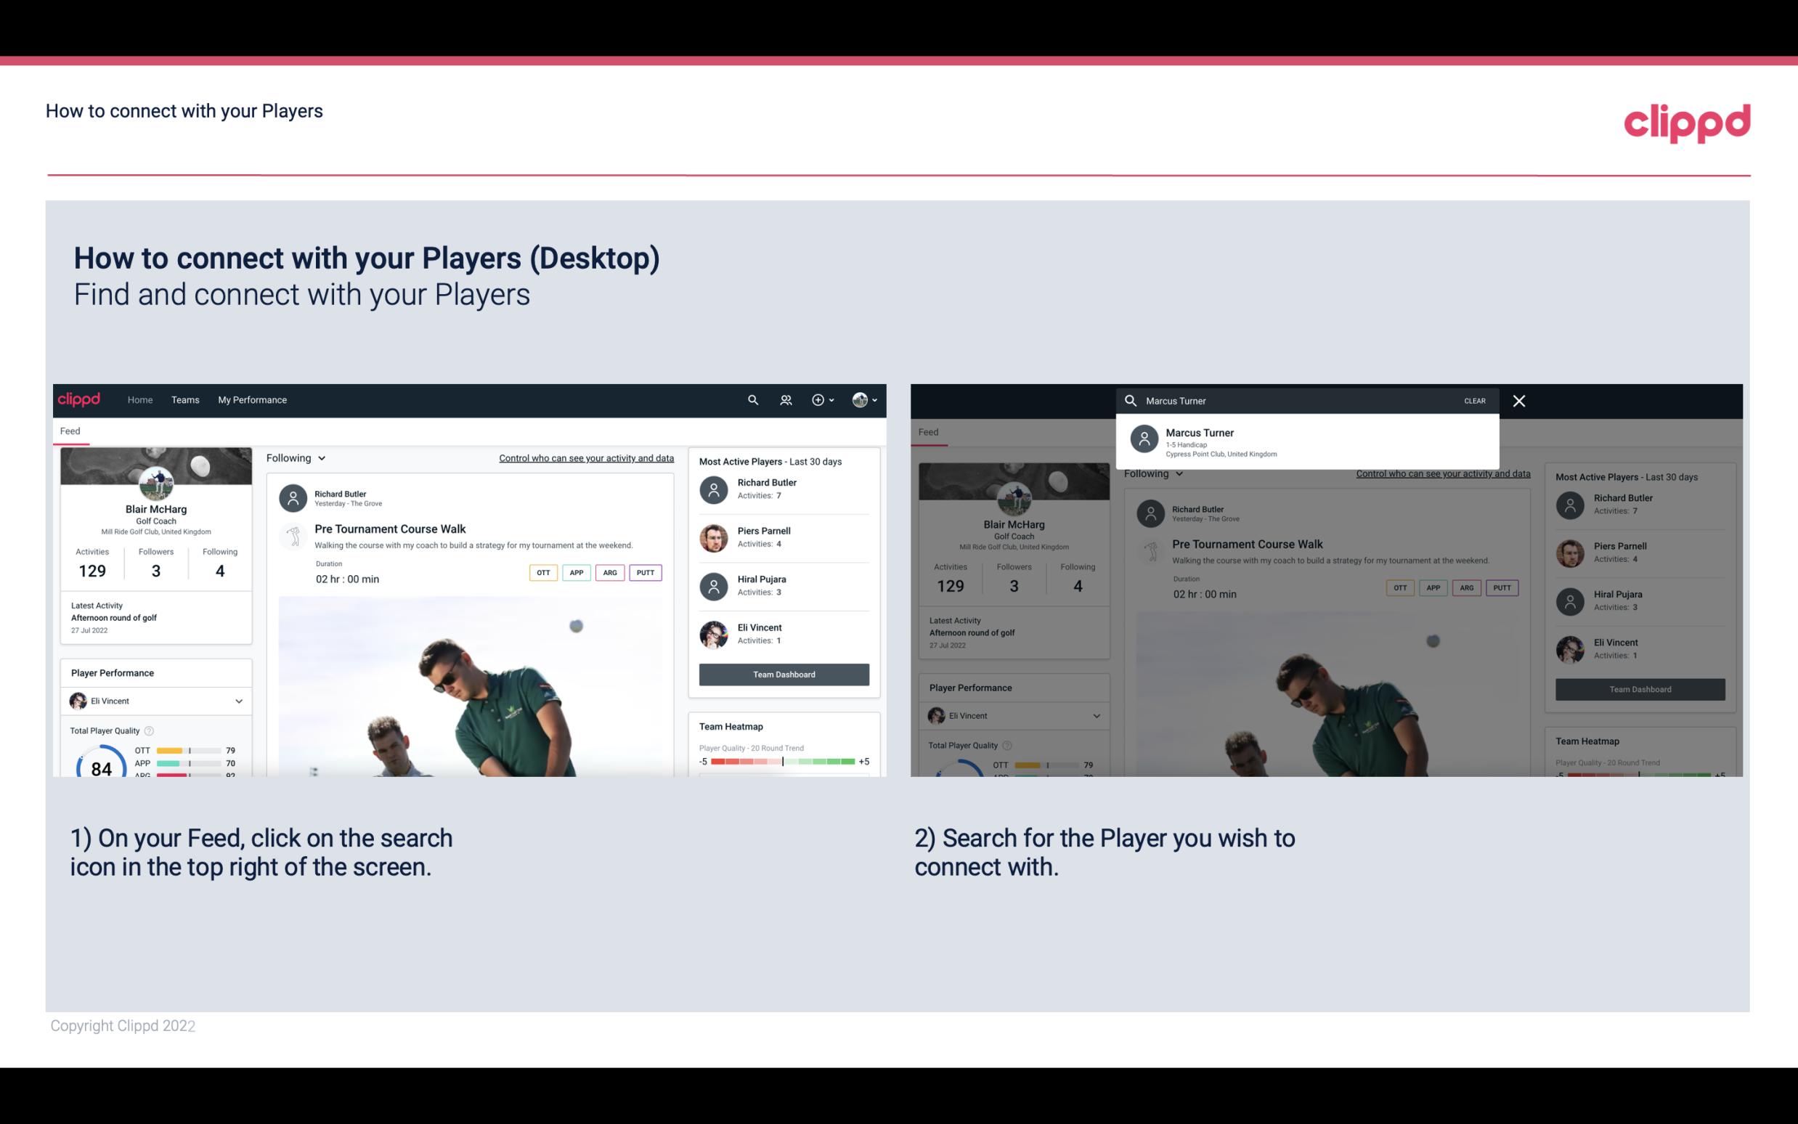Click the user profile icon top right
This screenshot has height=1124, width=1798.
tap(861, 400)
